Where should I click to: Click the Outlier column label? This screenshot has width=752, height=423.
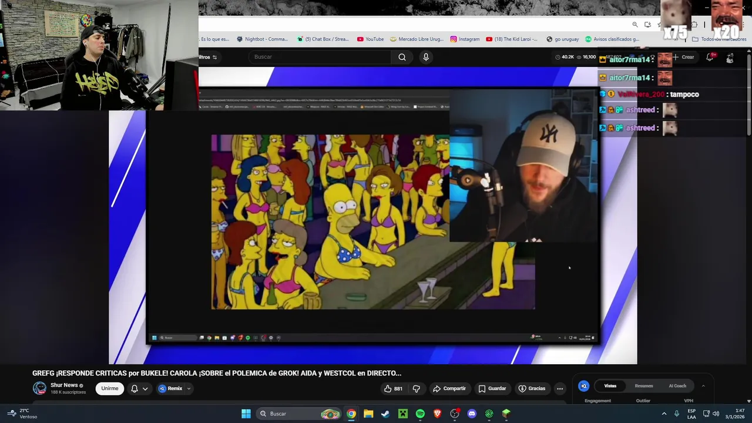pos(643,401)
